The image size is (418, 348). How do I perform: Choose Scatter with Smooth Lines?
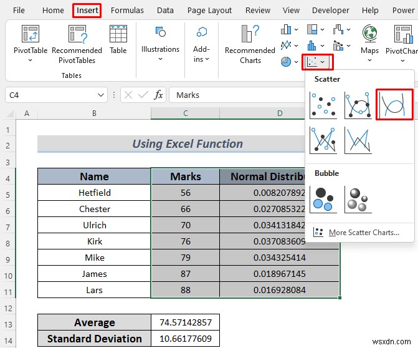click(394, 105)
